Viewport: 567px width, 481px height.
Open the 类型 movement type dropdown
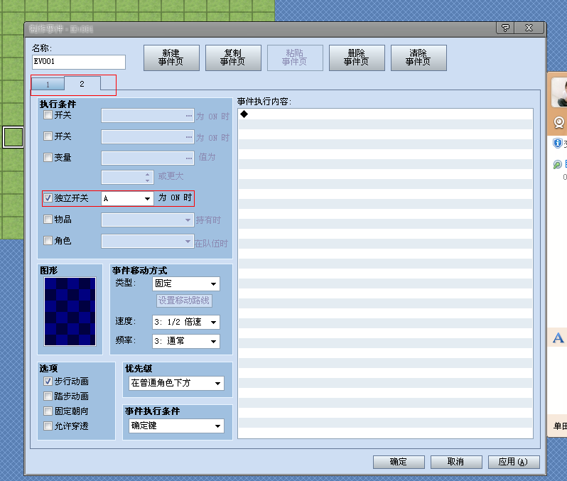coord(186,283)
